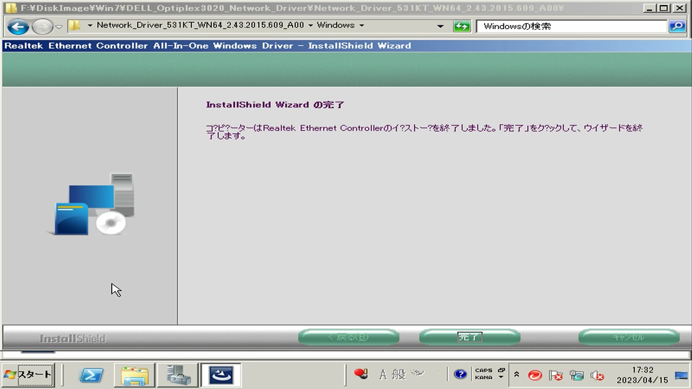Click the search magnifier button
This screenshot has height=389, width=692.
[x=677, y=26]
